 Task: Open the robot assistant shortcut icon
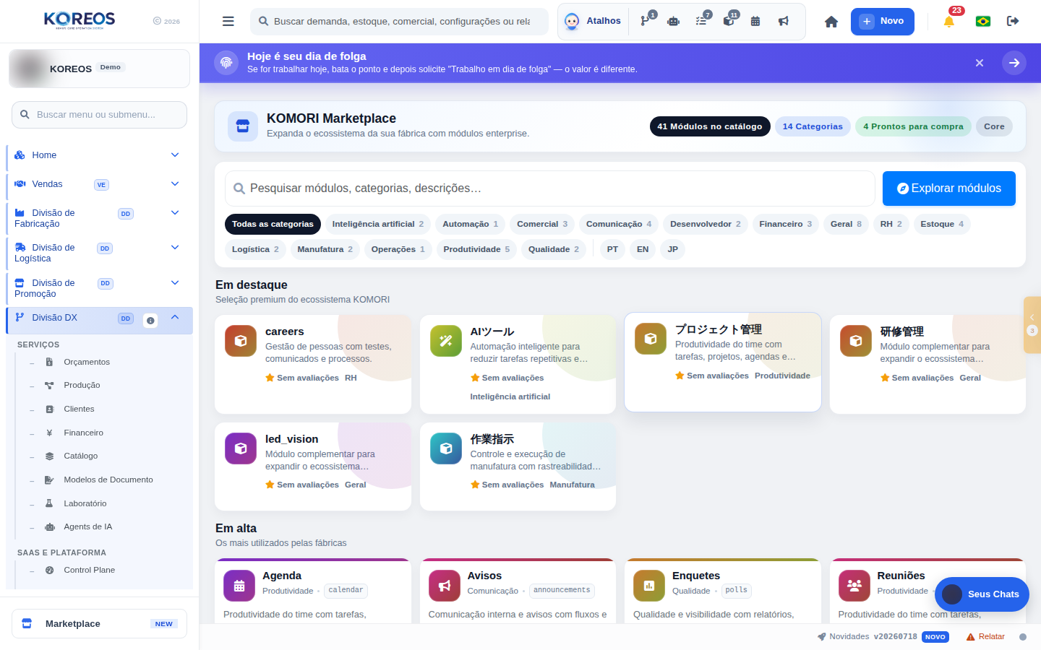click(673, 21)
